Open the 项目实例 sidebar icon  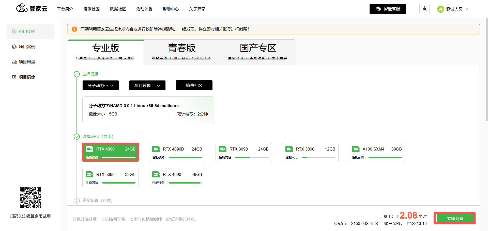coord(14,47)
